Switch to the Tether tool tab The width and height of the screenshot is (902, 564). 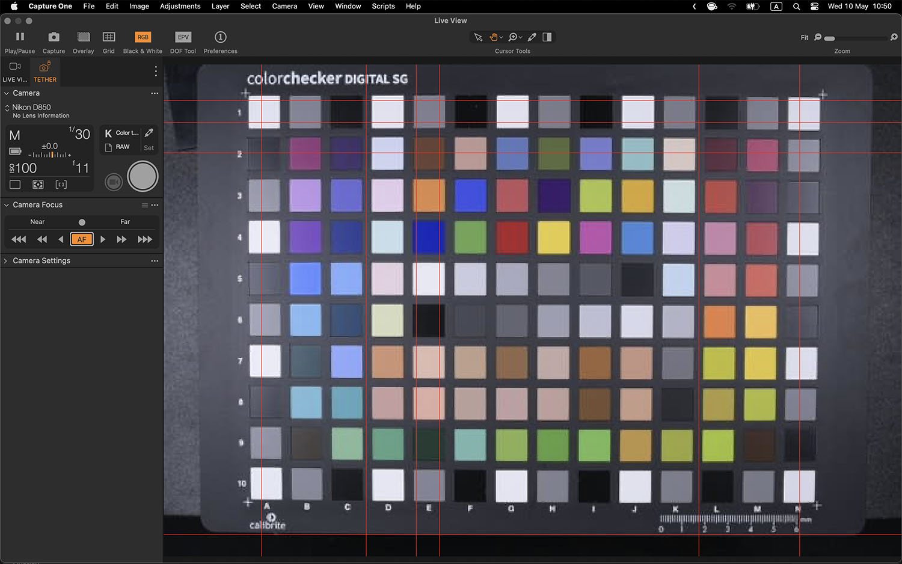tap(45, 72)
